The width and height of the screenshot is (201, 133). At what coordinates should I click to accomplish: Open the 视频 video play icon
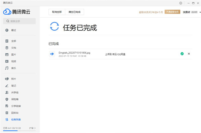[x=7, y=61]
